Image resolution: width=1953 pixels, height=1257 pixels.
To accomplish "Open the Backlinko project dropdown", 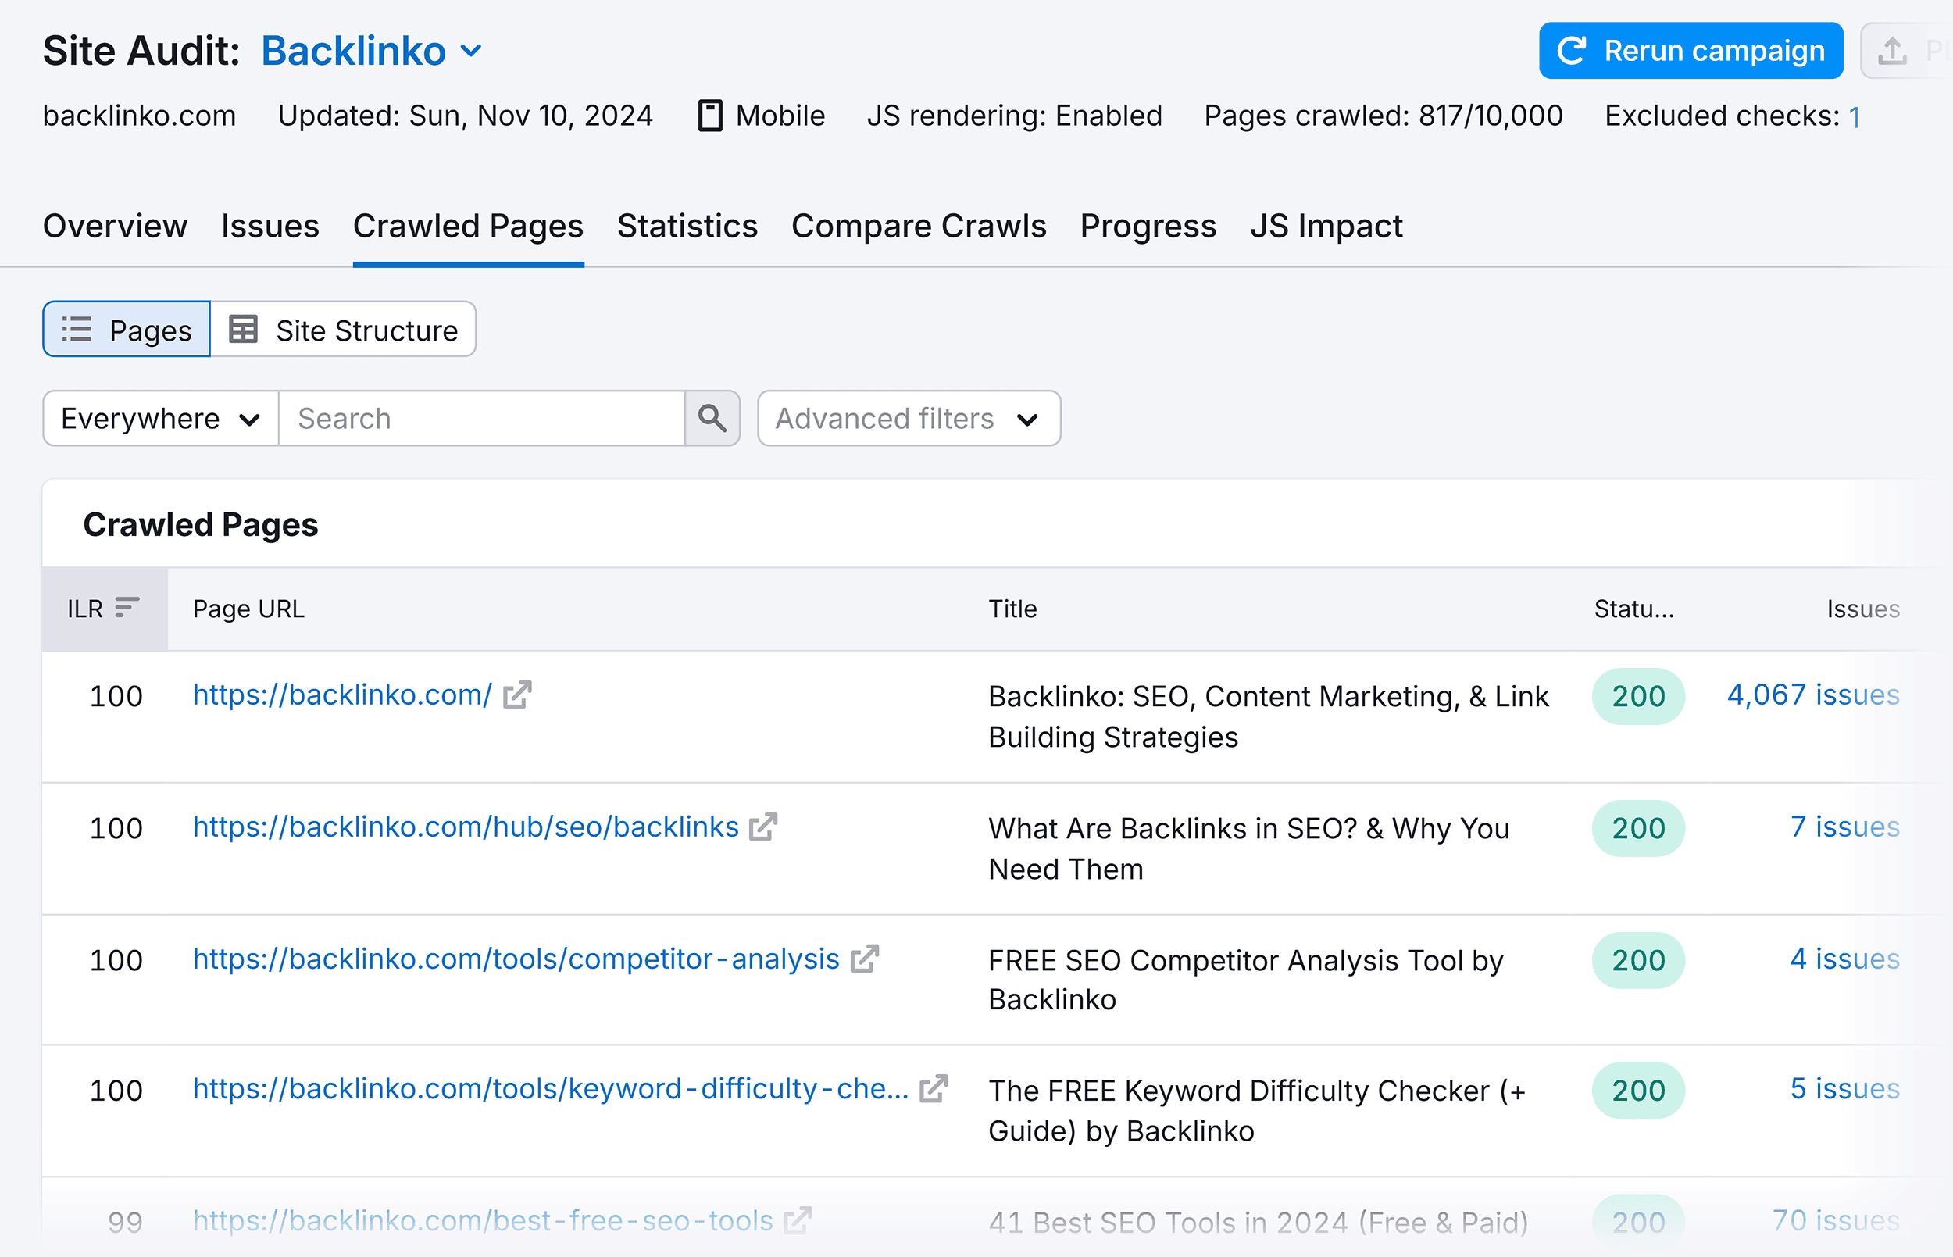I will point(371,51).
